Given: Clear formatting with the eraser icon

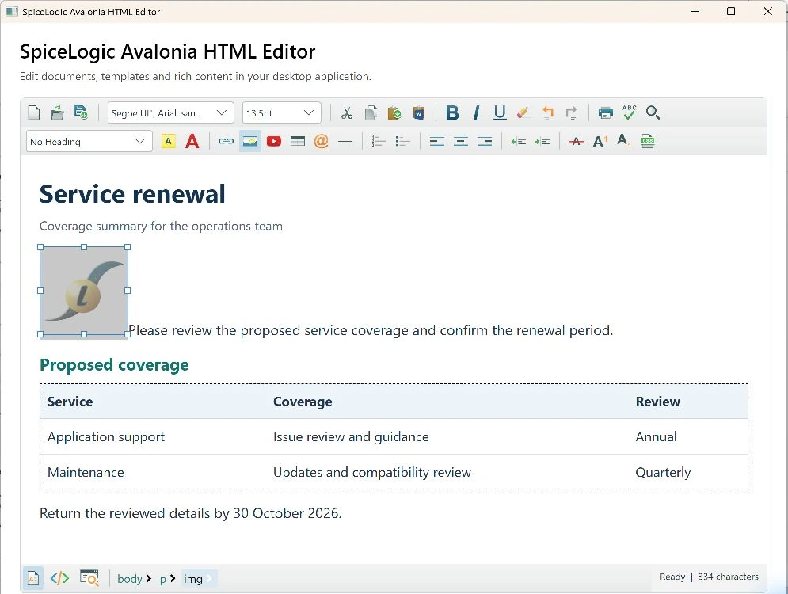Looking at the screenshot, I should 523,112.
